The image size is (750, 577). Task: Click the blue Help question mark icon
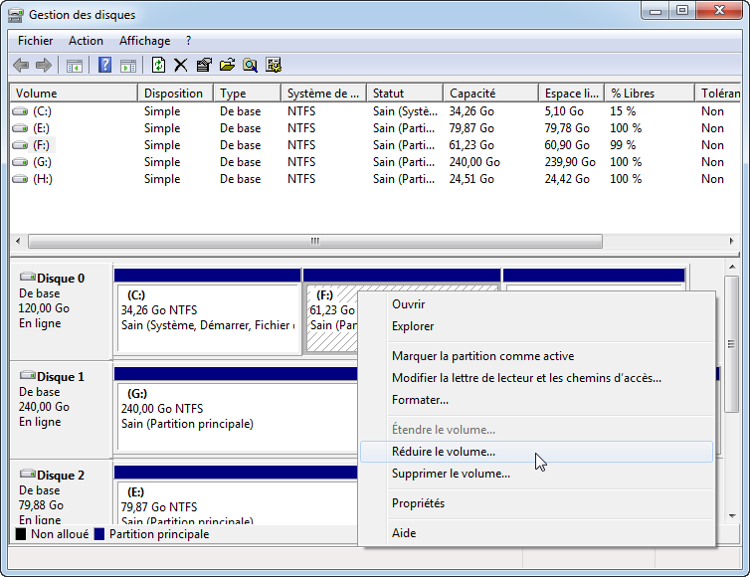[x=104, y=66]
